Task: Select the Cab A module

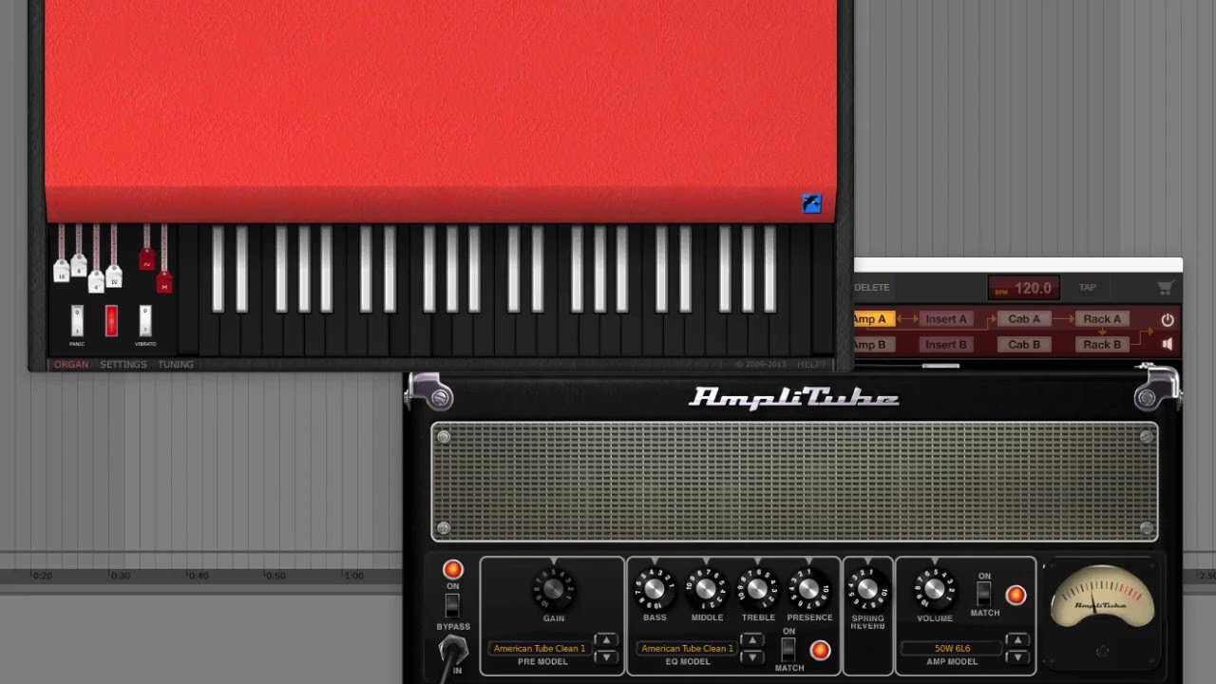Action: point(1024,319)
